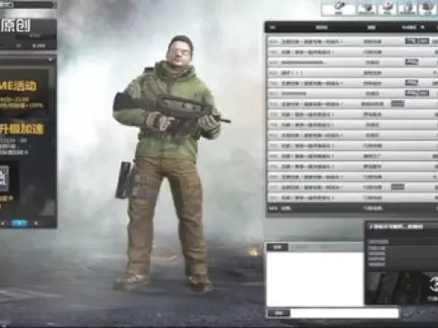
Task: Click the last icon at the toolbar's right edge
Action: (x=427, y=8)
